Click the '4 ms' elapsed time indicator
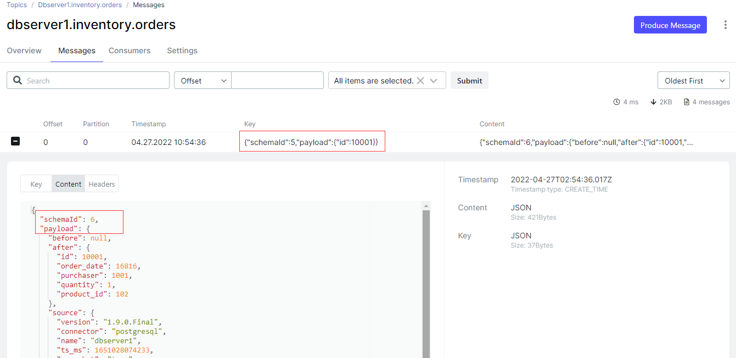 (x=626, y=102)
